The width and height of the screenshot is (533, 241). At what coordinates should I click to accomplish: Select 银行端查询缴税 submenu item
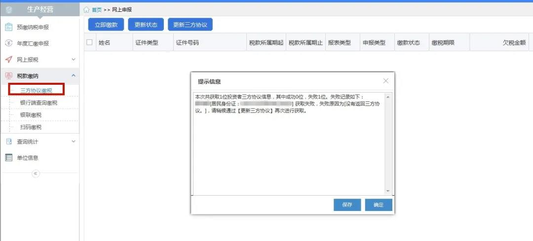click(39, 103)
